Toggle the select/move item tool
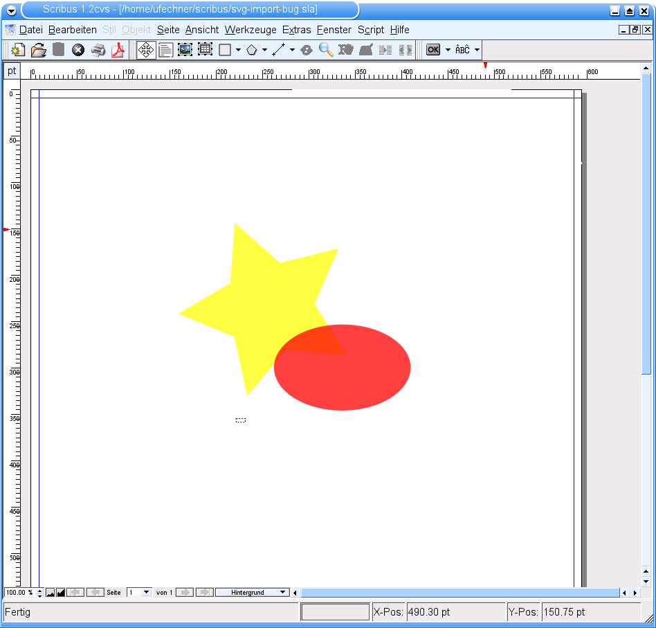 click(146, 50)
